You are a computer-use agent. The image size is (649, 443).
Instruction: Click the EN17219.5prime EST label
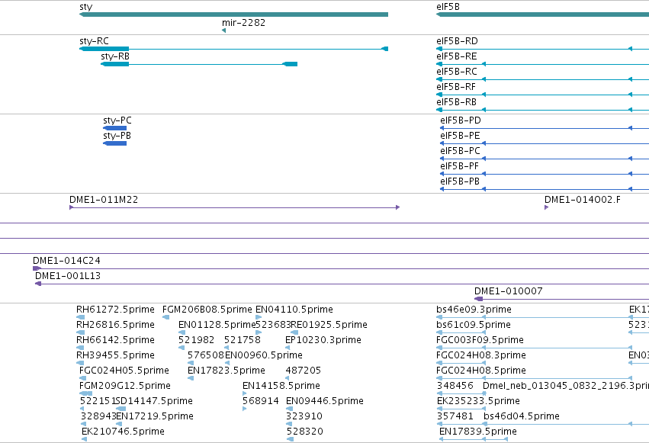pos(155,416)
